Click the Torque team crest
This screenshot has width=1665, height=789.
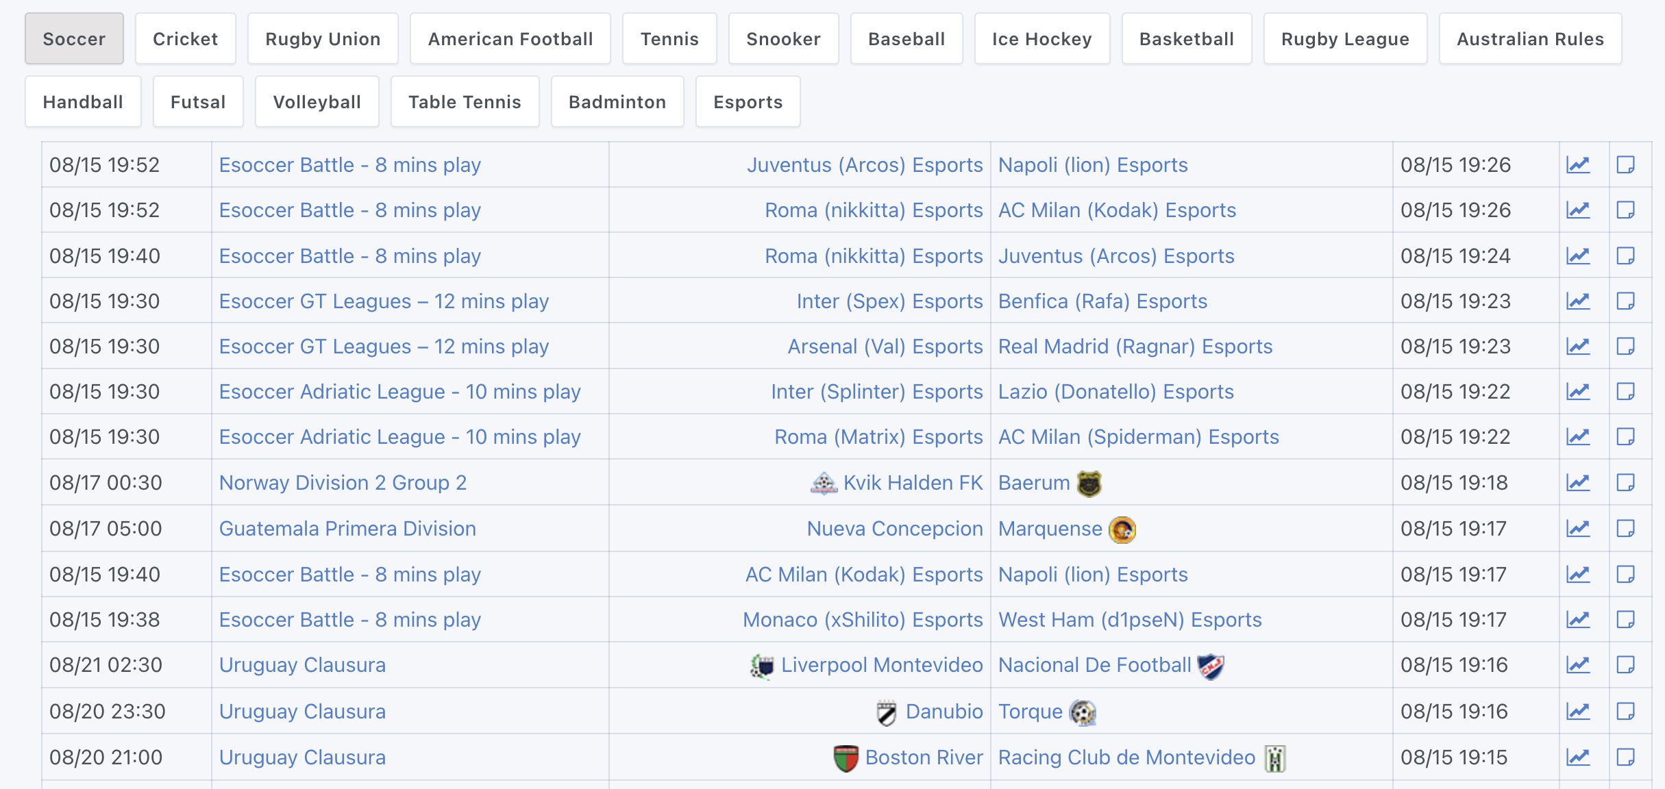[x=1083, y=712]
